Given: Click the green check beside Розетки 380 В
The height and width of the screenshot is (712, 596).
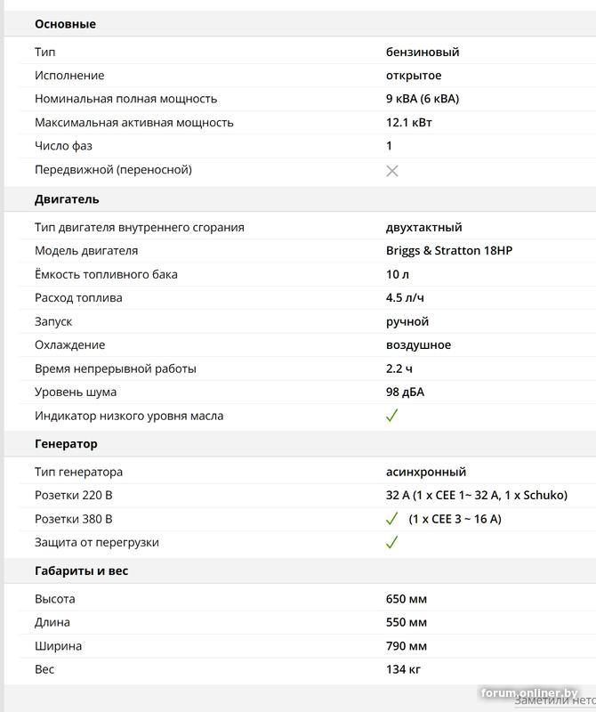Looking at the screenshot, I should point(391,519).
